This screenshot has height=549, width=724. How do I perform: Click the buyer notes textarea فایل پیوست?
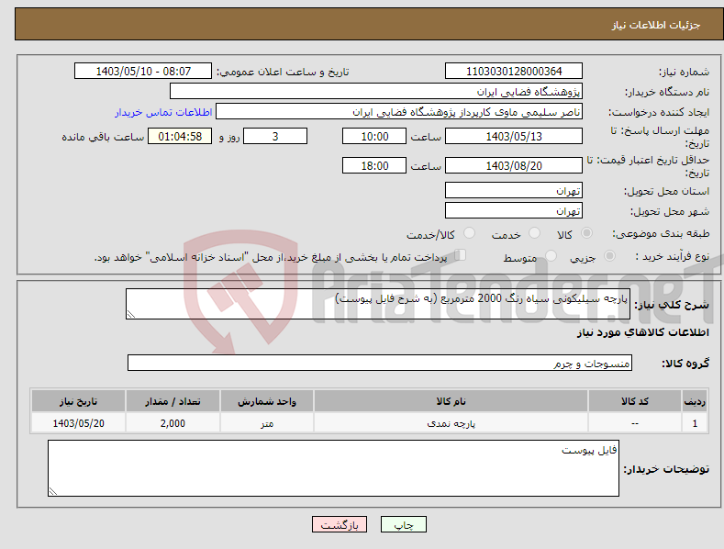tap(333, 468)
